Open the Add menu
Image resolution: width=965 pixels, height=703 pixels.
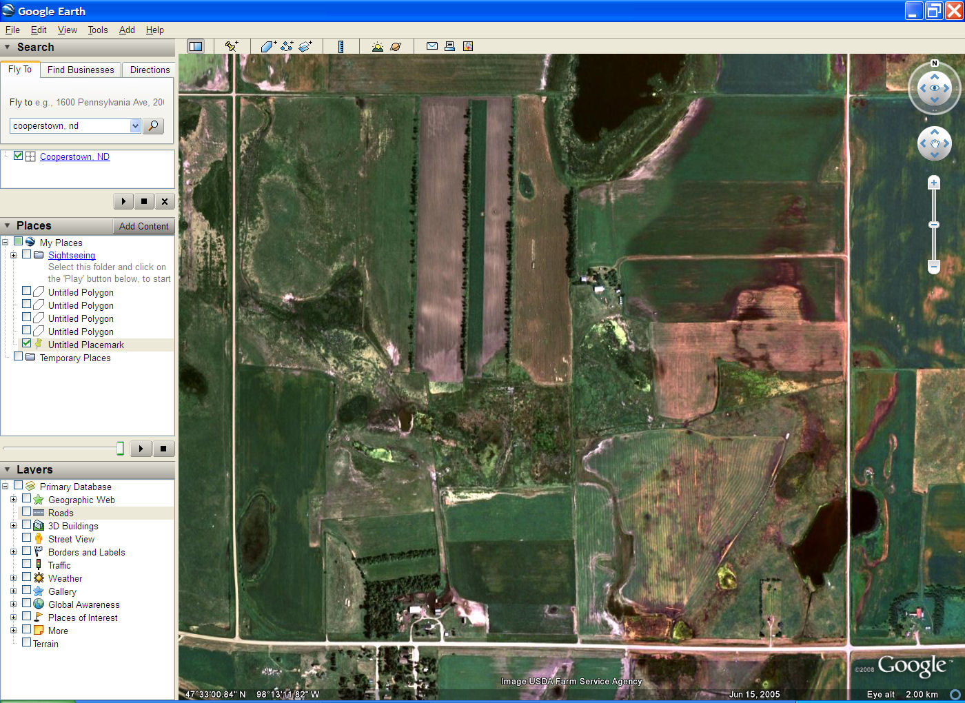click(x=127, y=30)
